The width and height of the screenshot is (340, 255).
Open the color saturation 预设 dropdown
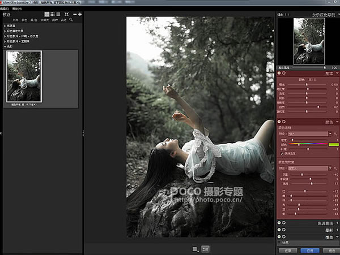[330, 168]
